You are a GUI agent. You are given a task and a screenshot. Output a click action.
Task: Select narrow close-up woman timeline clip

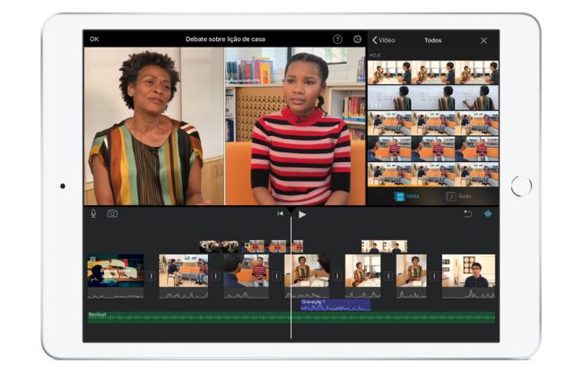(x=411, y=276)
